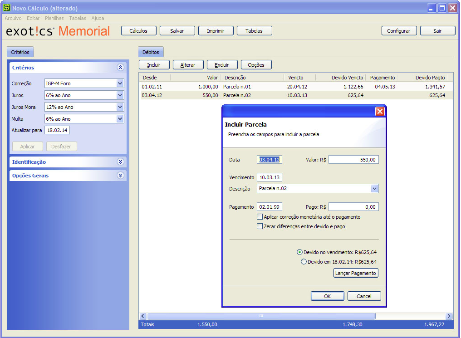Image resolution: width=461 pixels, height=338 pixels.
Task: Click the Lançar Pagamento button
Action: click(356, 273)
